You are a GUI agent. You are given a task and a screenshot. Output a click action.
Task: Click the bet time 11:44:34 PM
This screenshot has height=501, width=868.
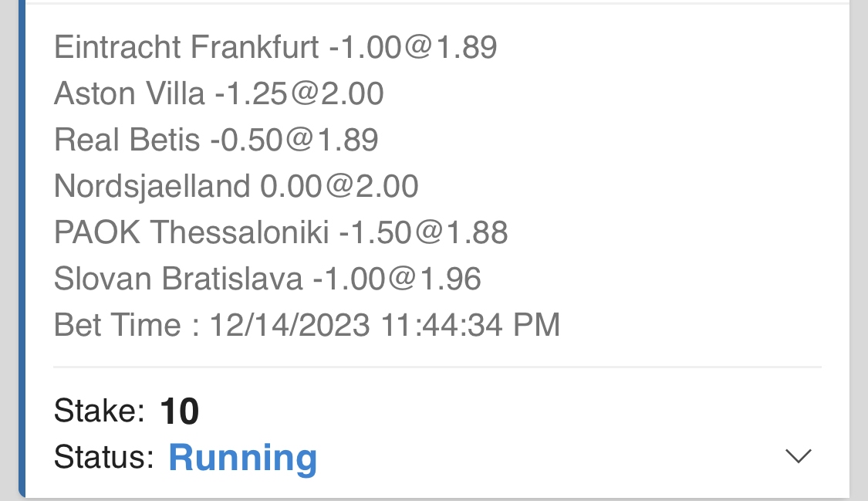tap(471, 325)
